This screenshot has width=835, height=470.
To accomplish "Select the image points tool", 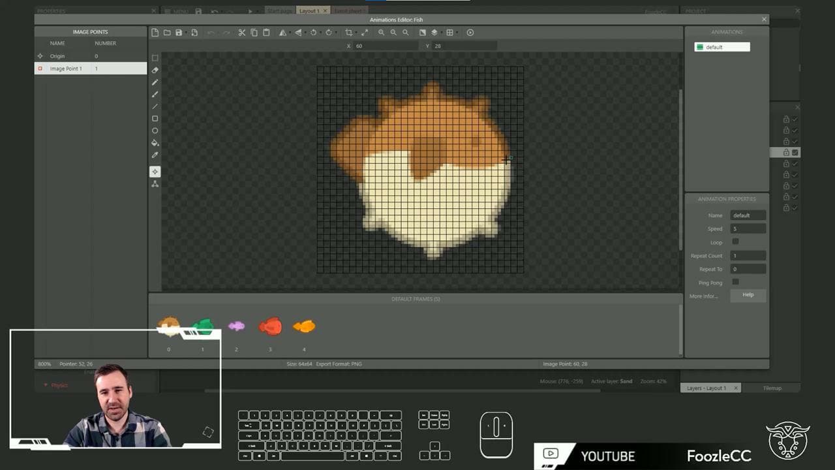I will pos(155,172).
